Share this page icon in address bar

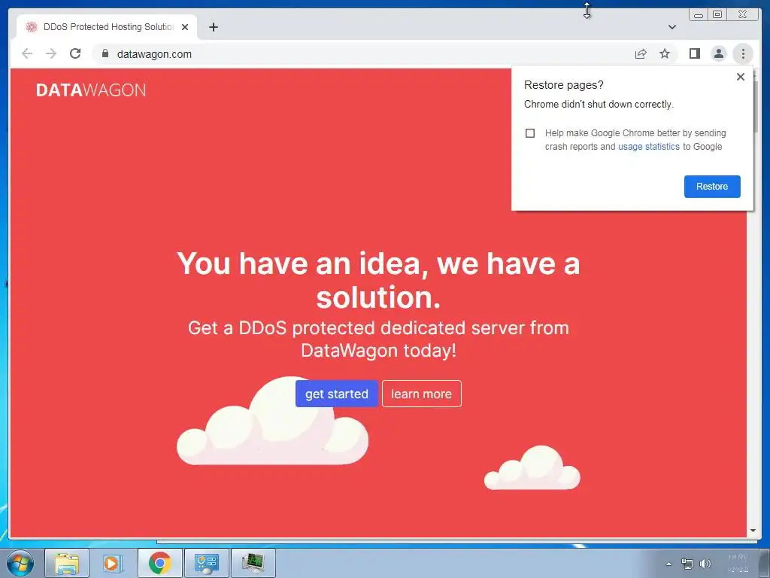(x=641, y=53)
